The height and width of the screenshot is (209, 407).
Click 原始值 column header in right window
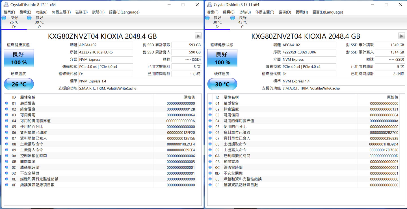tap(378, 97)
